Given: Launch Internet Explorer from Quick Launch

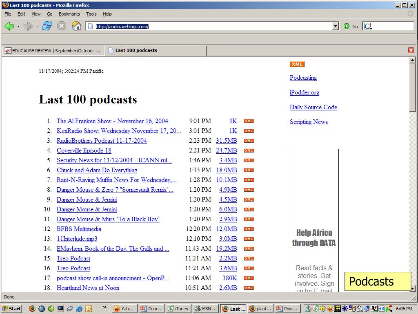Looking at the screenshot, I should tap(79, 309).
